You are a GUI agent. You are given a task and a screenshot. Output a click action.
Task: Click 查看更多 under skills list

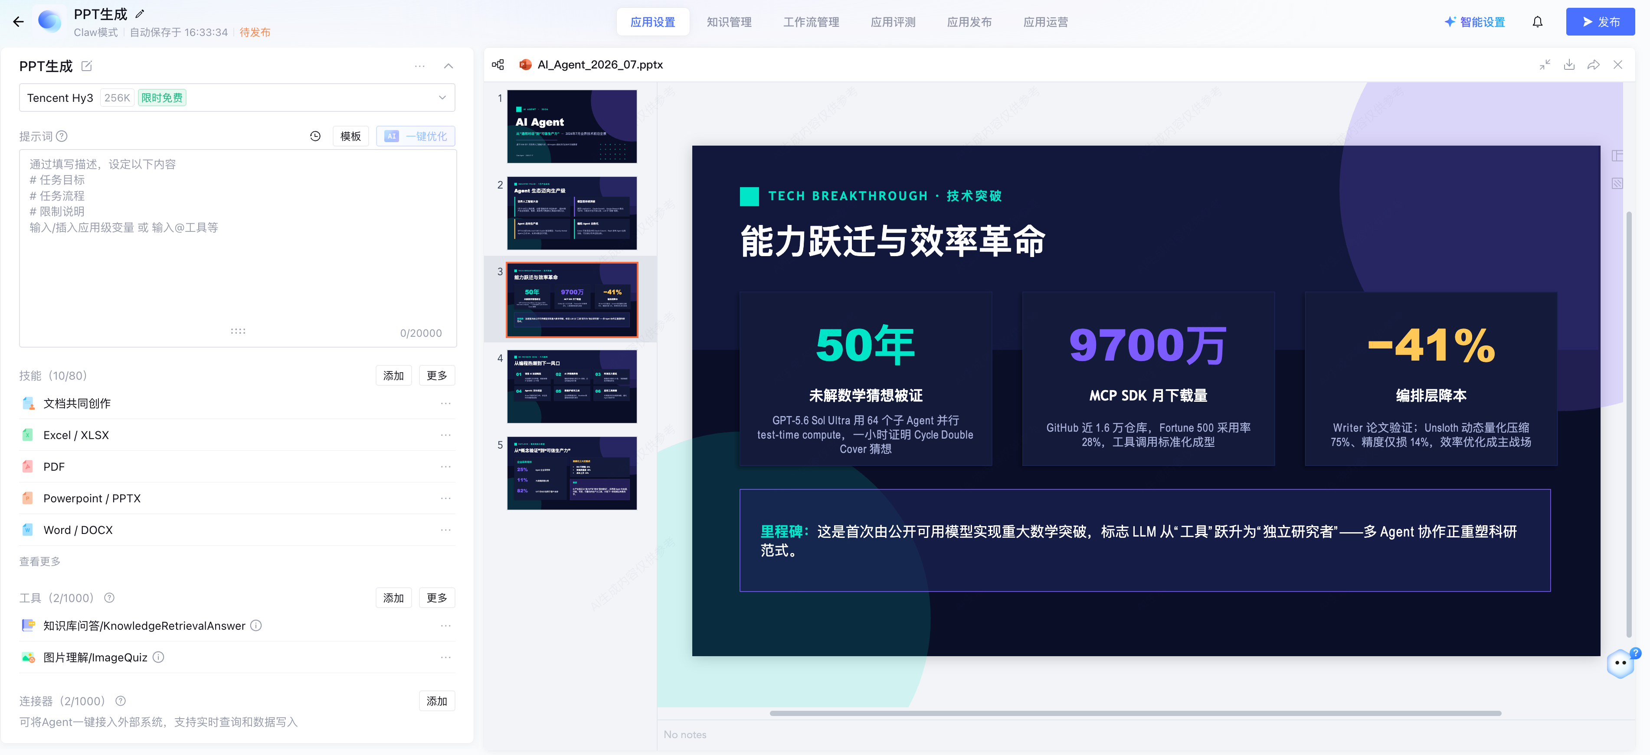coord(40,561)
